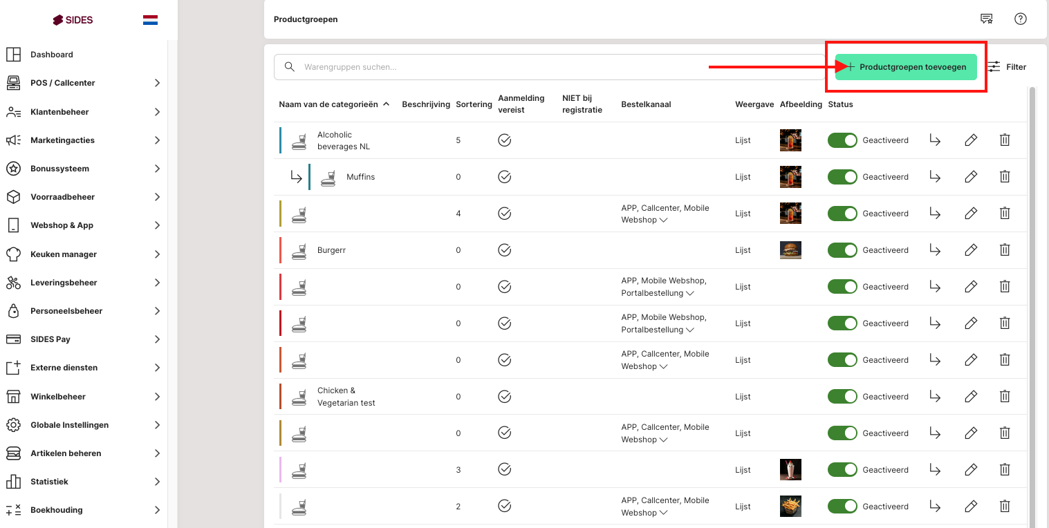The width and height of the screenshot is (1049, 528).
Task: Click subcategory arrow icon for Alcoholic beverages NL
Action: 935,140
